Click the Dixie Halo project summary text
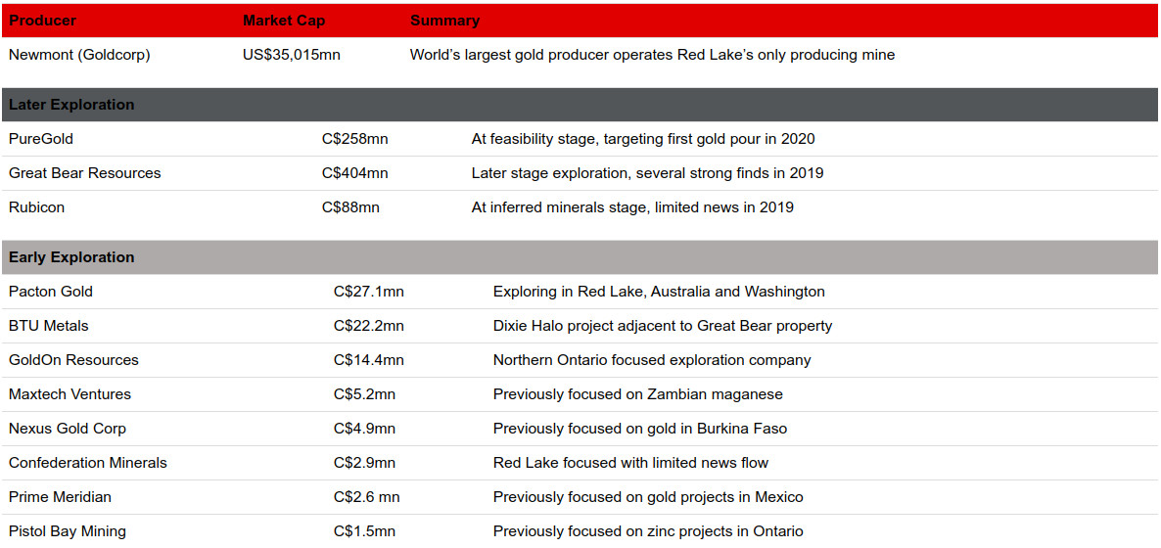 [662, 326]
